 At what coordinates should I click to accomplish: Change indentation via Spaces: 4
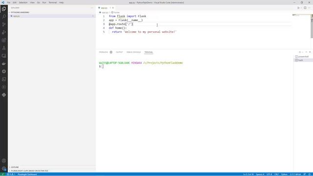pos(260,174)
